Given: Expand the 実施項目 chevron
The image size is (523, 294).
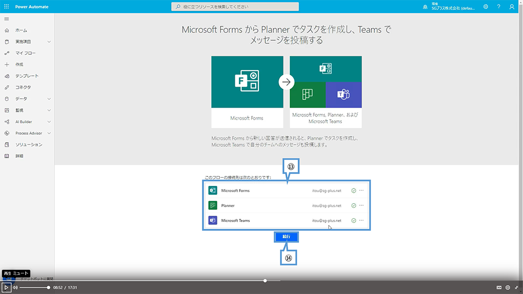Looking at the screenshot, I should click(49, 42).
